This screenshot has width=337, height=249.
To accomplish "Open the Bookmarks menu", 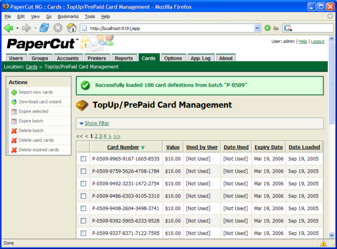I will tap(68, 17).
